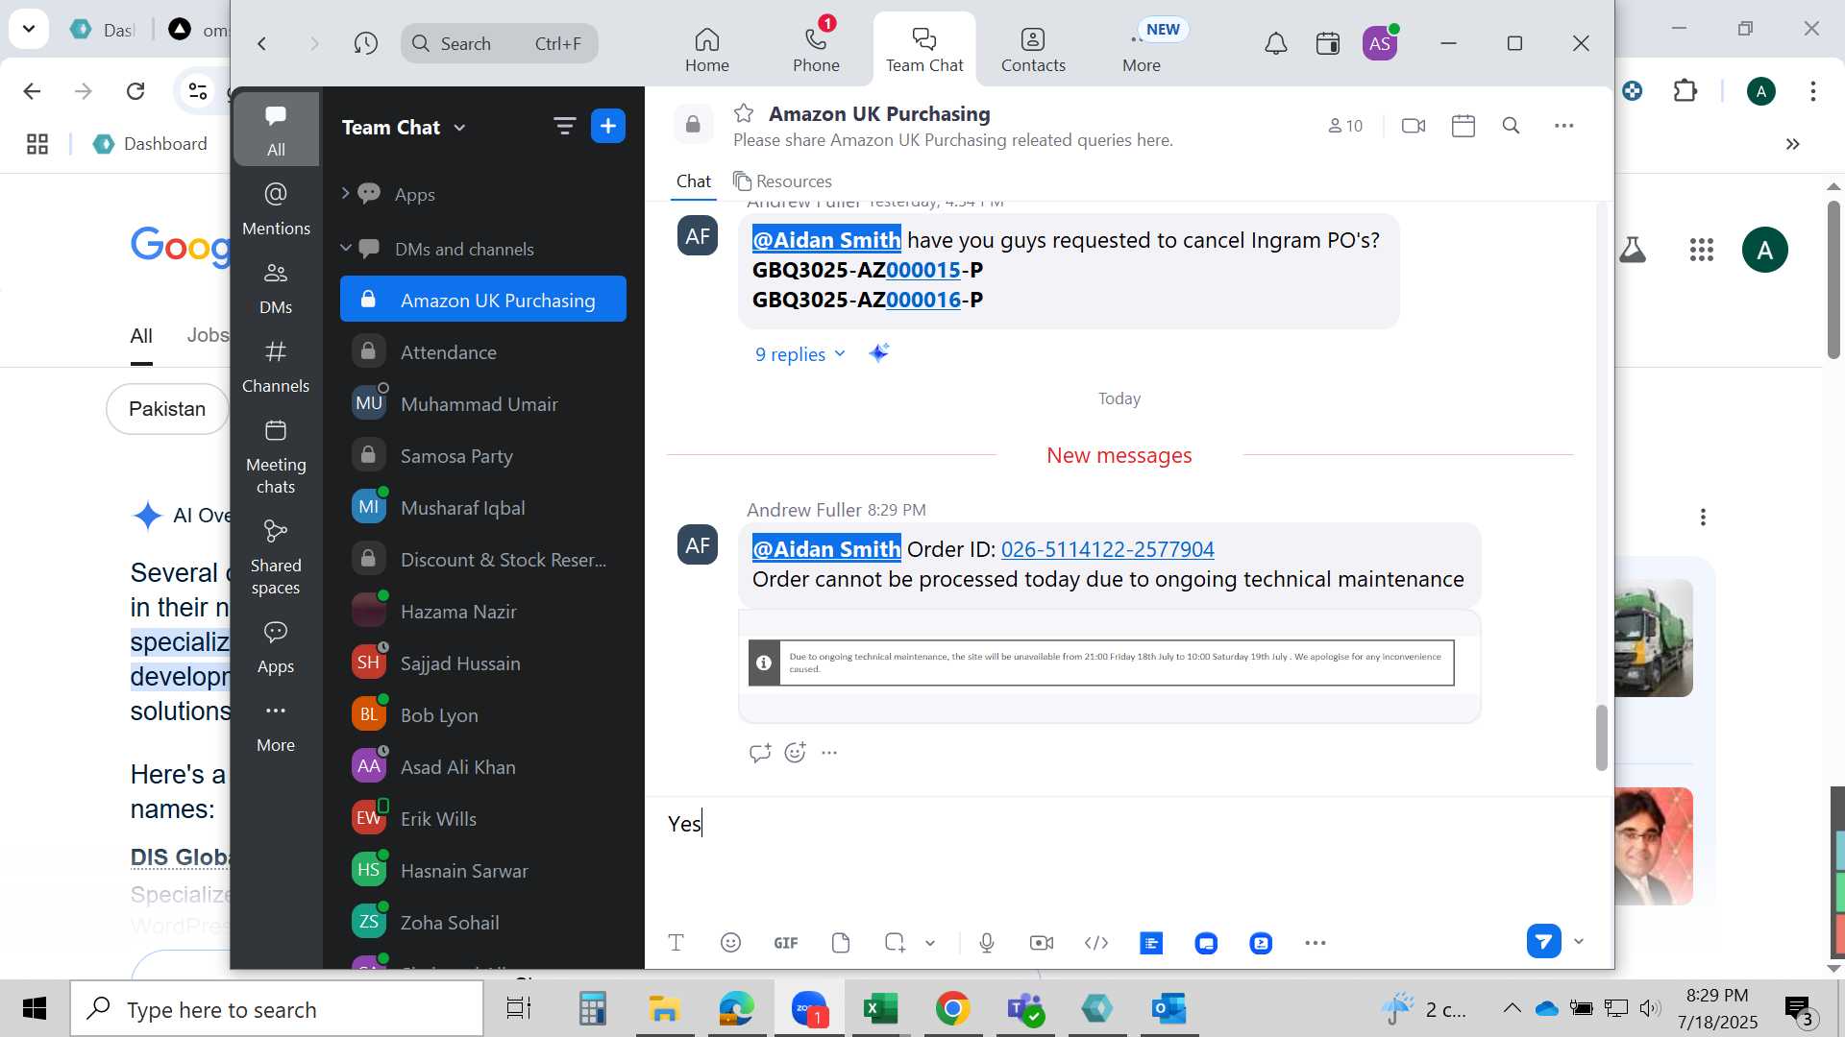Click the @Aidan Smith mention in latest message
Screen dimensions: 1845x1037
(826, 548)
